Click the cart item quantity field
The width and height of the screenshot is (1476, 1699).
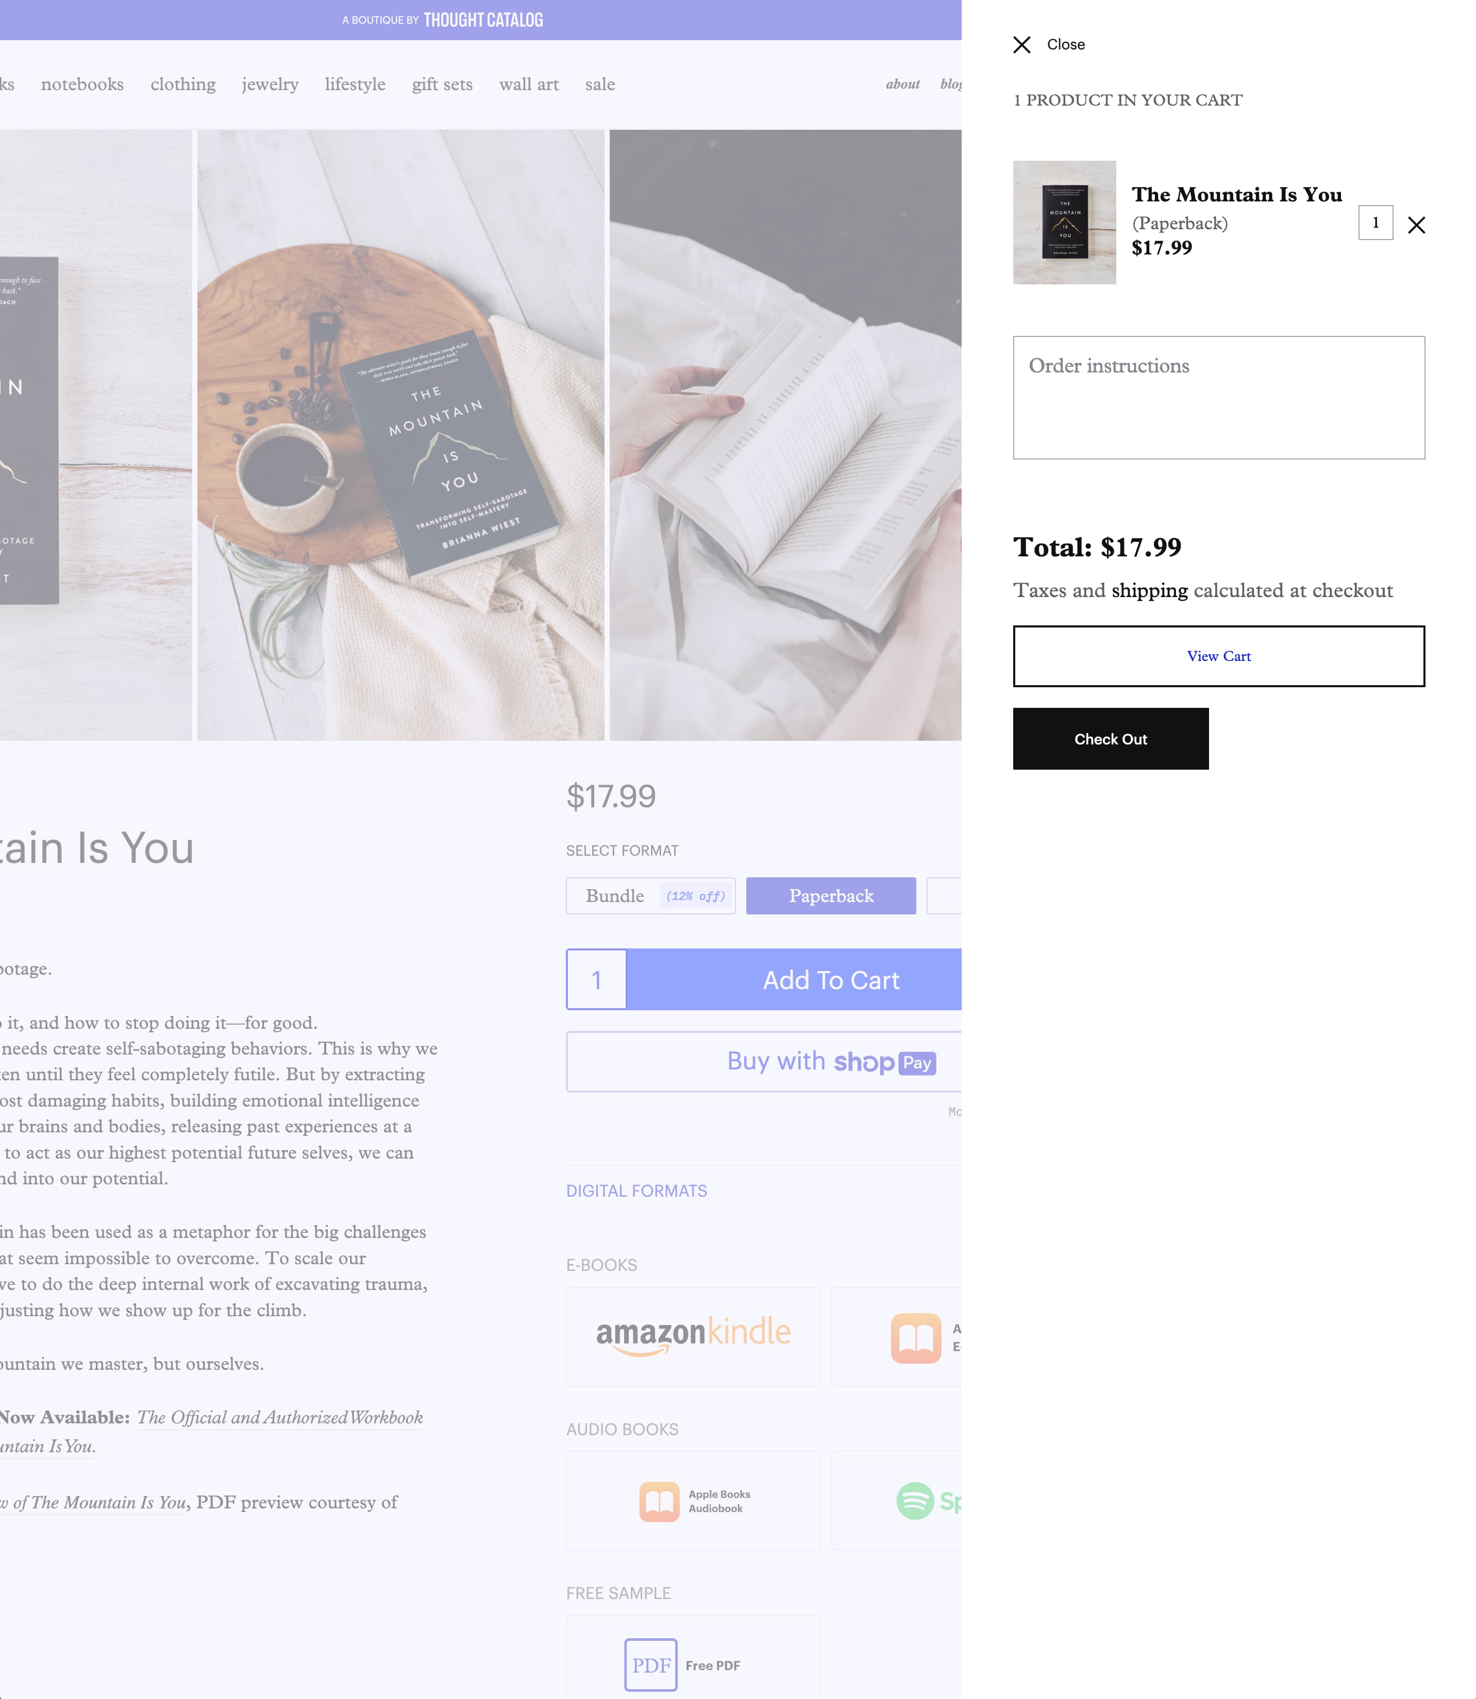pos(1374,223)
